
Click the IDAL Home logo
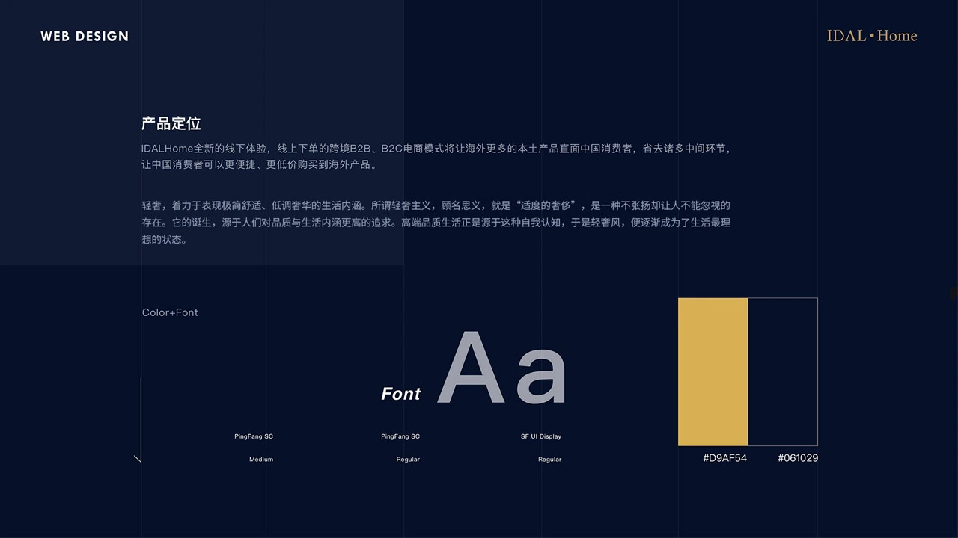click(872, 36)
